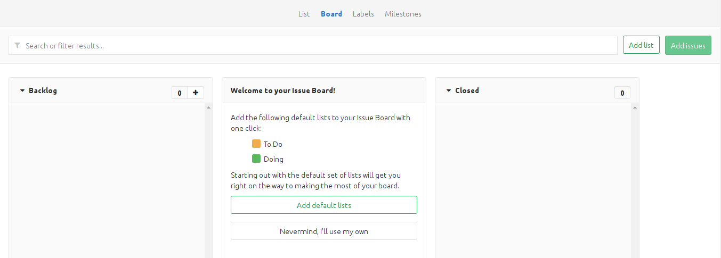Click the Backlog list scrollbar up arrow
The image size is (721, 258).
point(208,107)
